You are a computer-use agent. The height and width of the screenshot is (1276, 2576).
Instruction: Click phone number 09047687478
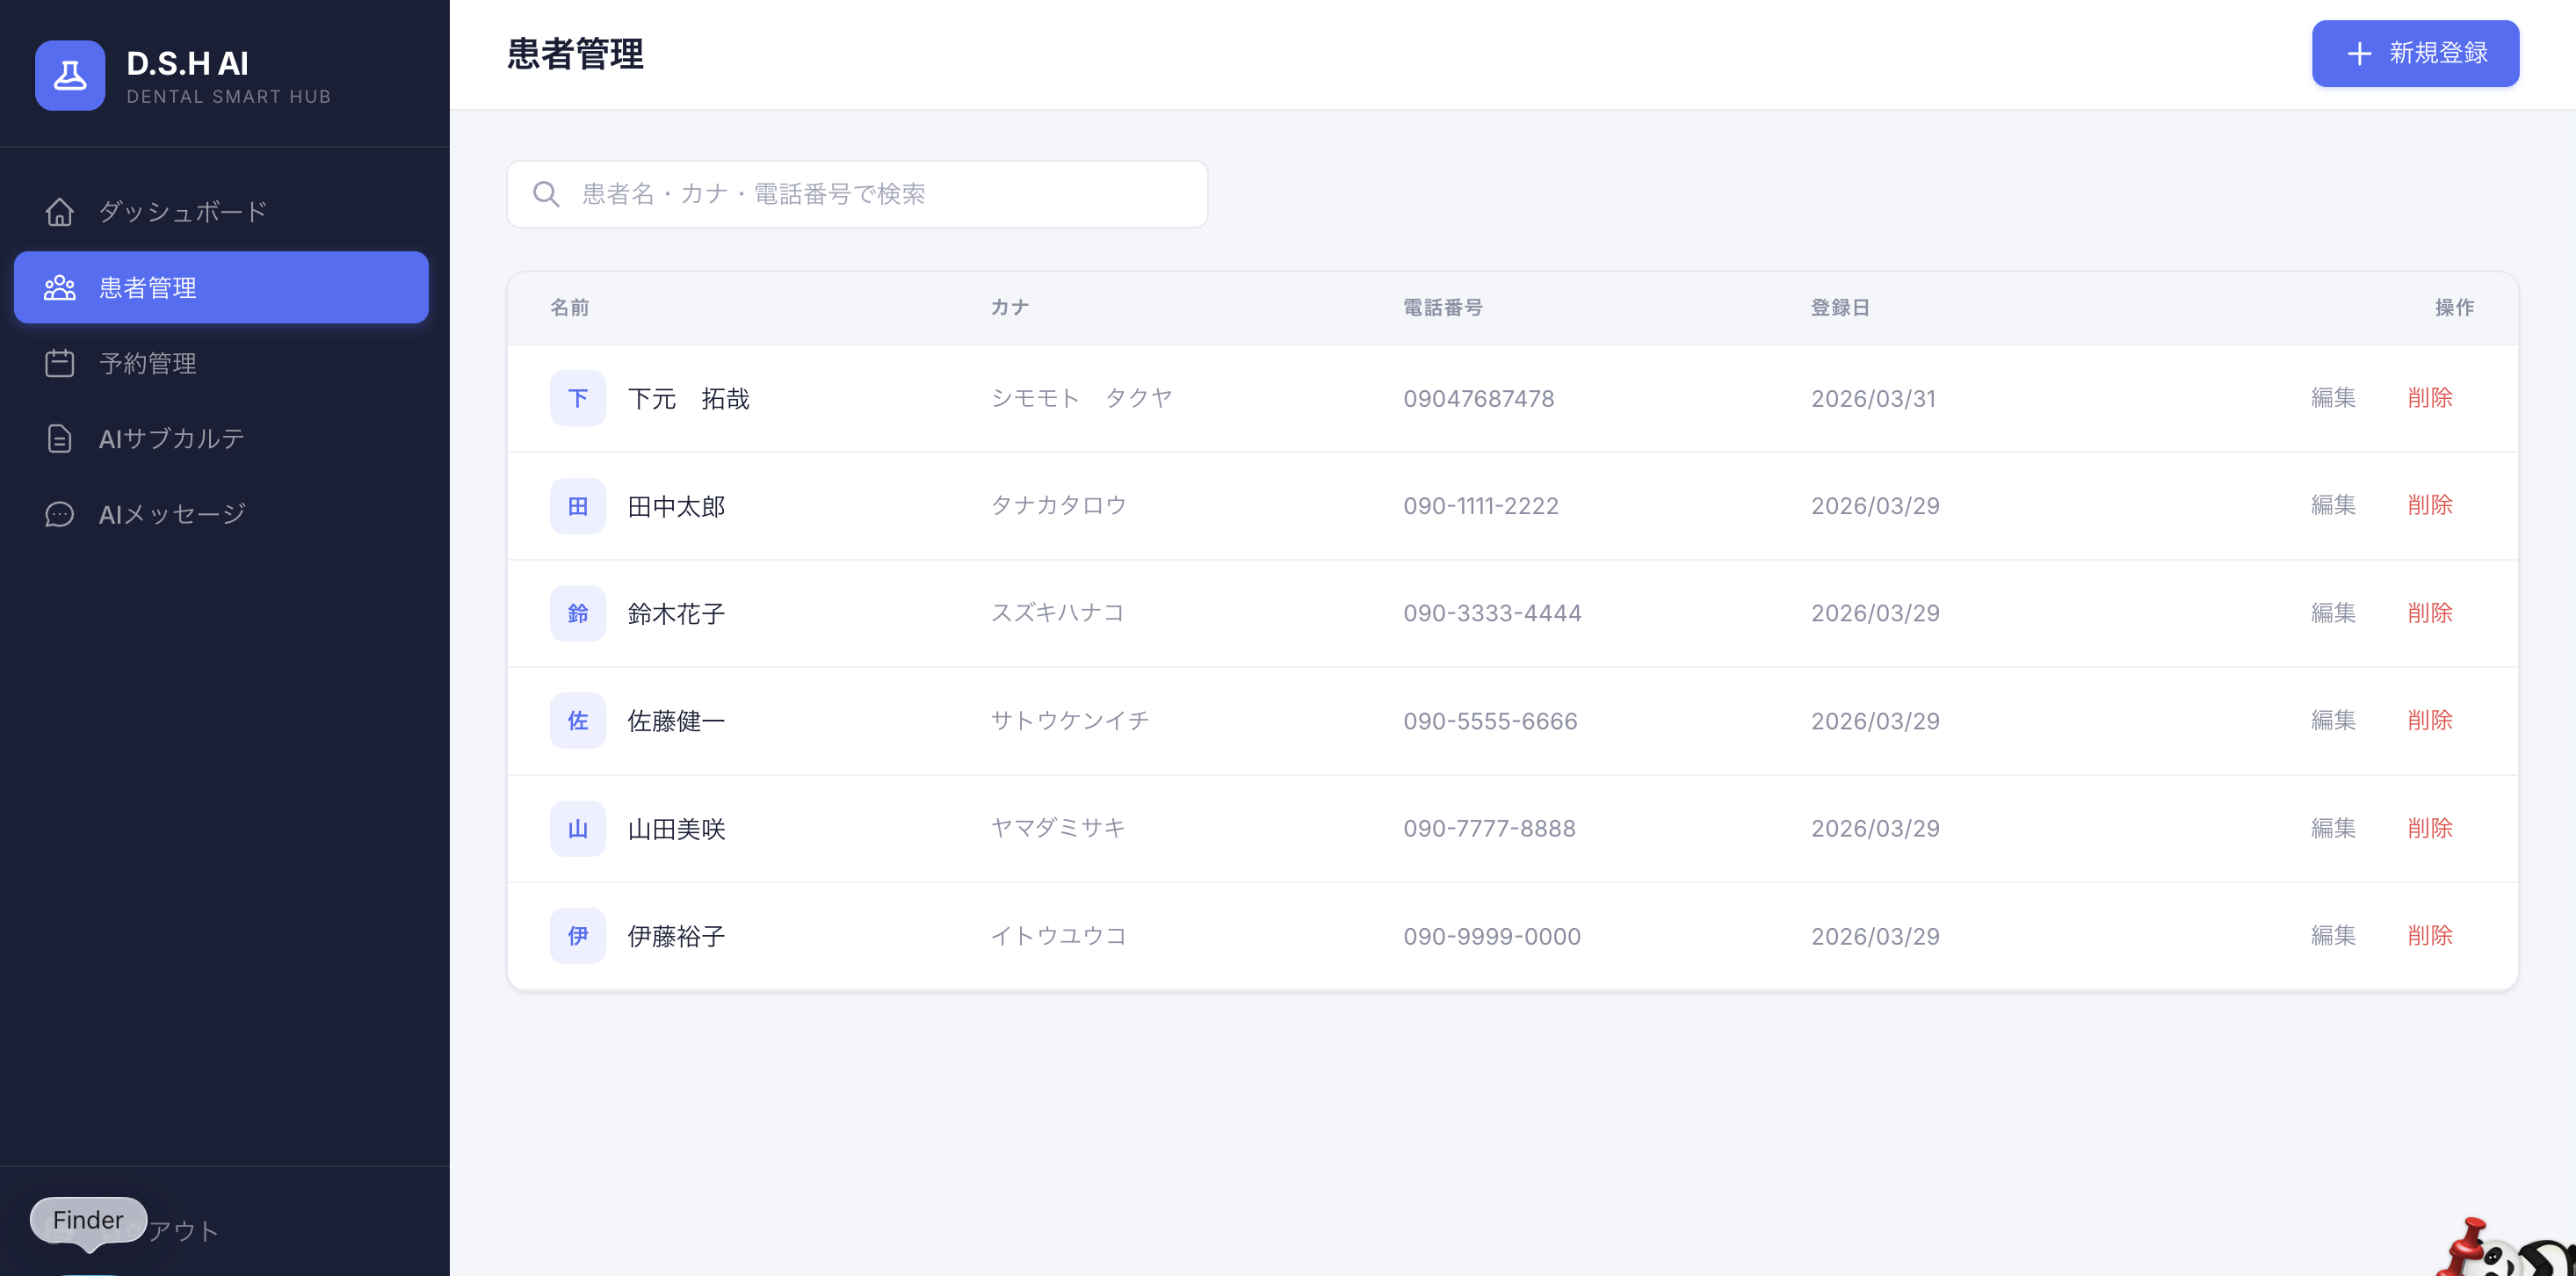(1479, 399)
